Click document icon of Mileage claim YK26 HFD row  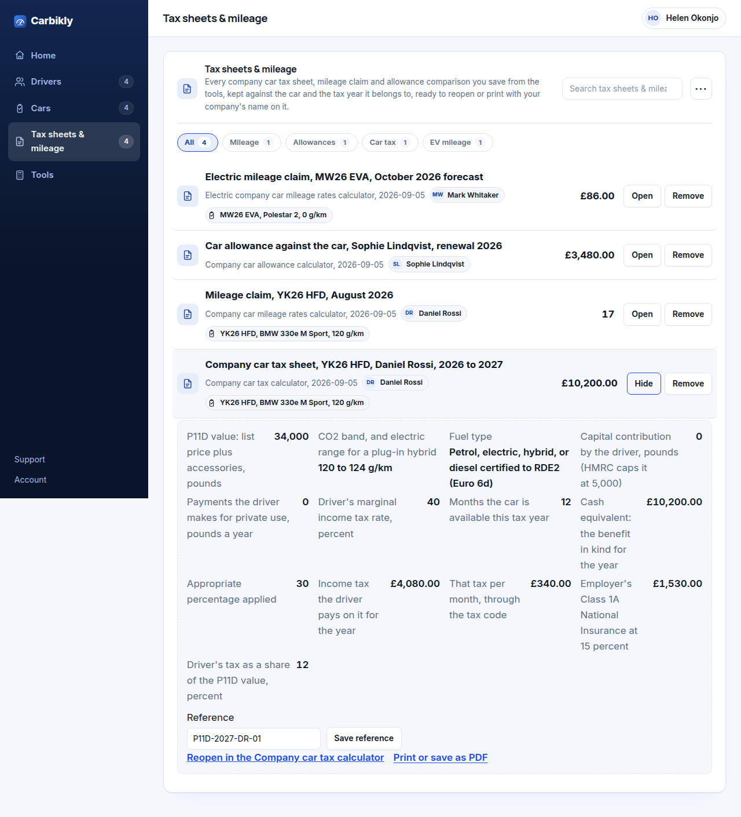tap(188, 314)
